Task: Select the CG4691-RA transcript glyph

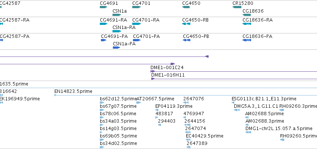Action: tap(104, 24)
